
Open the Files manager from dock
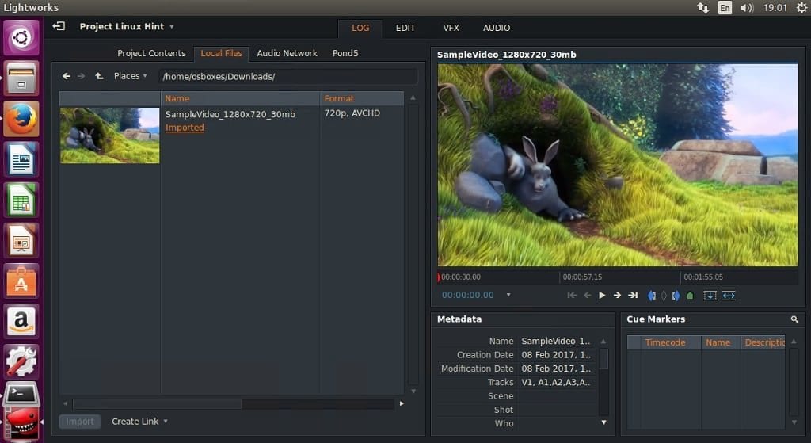pyautogui.click(x=21, y=78)
